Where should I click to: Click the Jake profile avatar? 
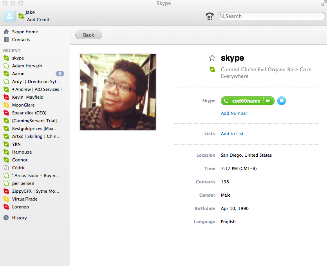click(9, 16)
